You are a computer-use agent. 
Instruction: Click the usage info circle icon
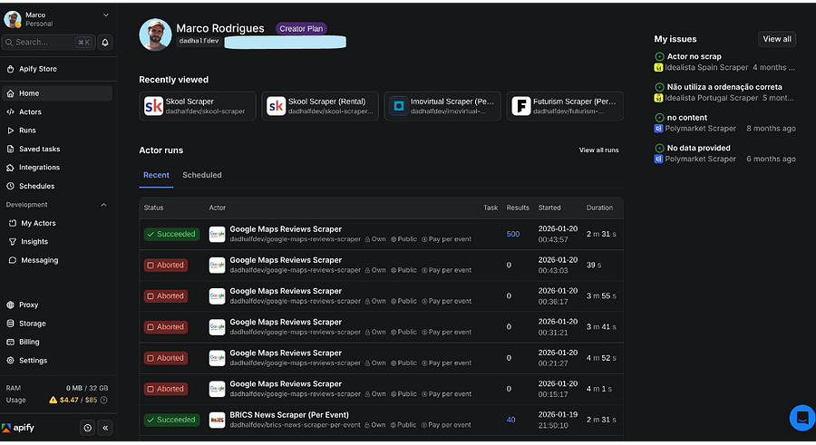pyautogui.click(x=104, y=401)
